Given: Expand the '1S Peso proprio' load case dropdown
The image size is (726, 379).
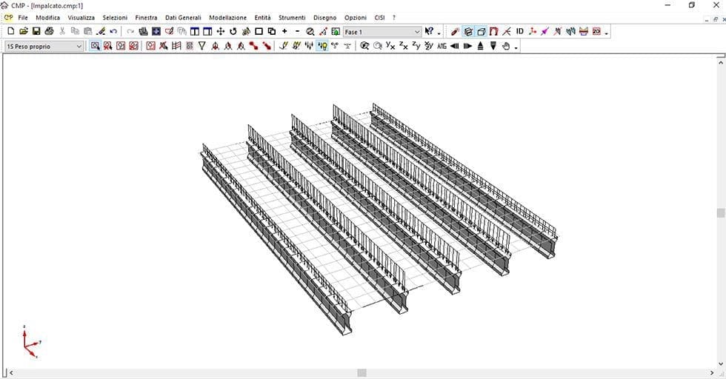Looking at the screenshot, I should click(x=79, y=46).
